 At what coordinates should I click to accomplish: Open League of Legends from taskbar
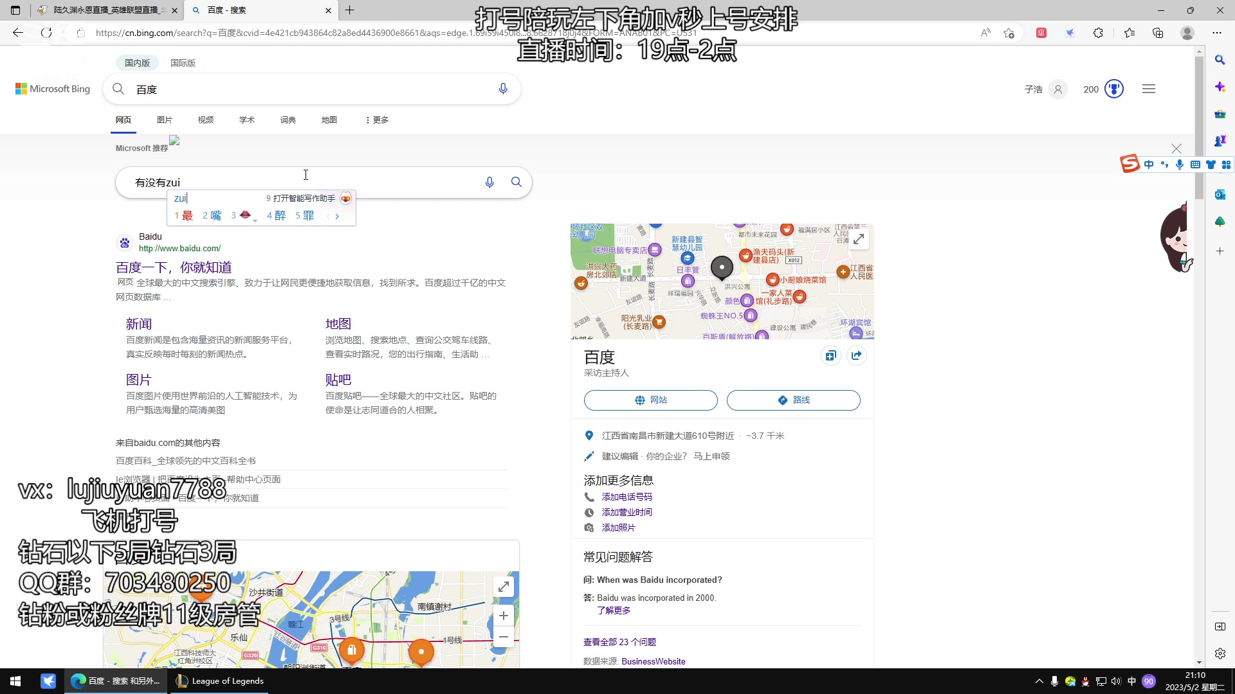(220, 681)
